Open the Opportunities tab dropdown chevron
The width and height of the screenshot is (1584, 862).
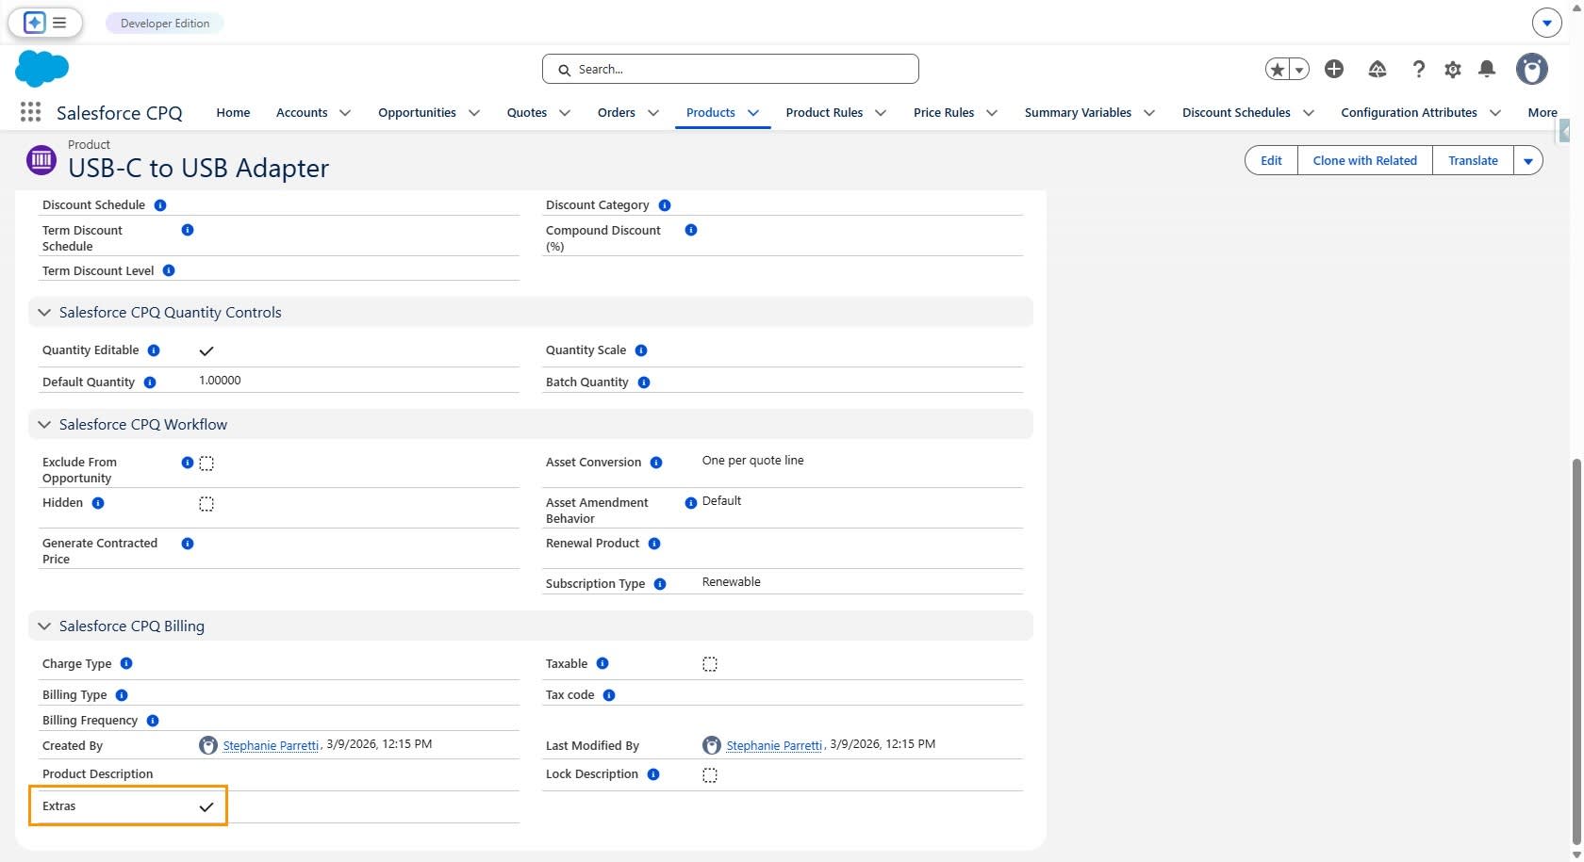[474, 113]
